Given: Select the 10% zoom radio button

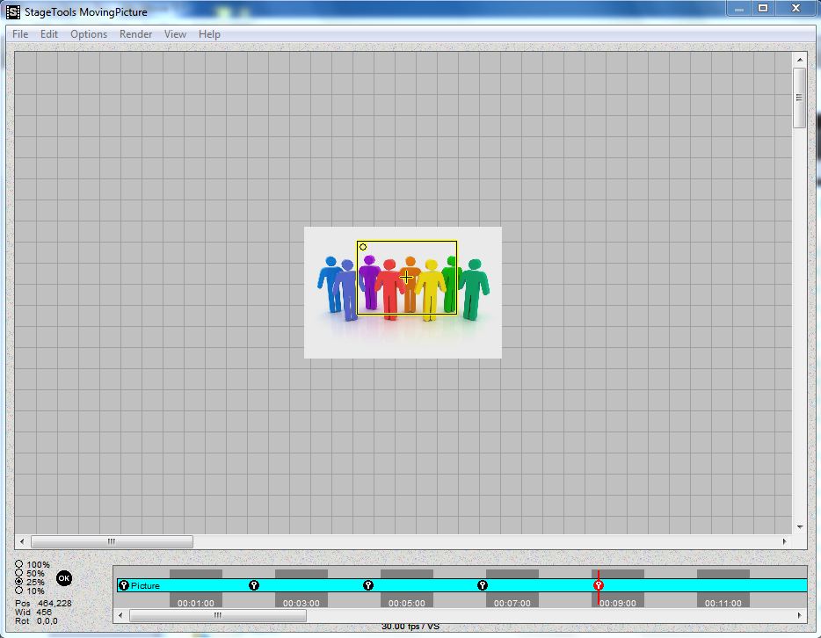Looking at the screenshot, I should click(18, 591).
